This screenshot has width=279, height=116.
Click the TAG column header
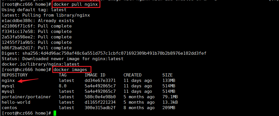(x=63, y=75)
